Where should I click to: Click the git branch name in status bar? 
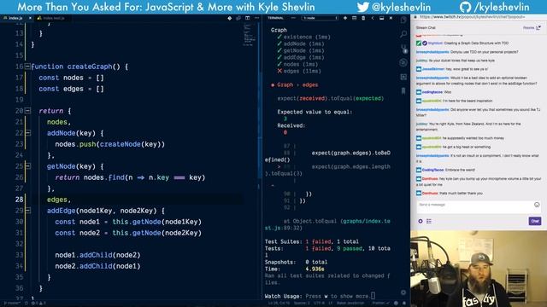point(13,304)
